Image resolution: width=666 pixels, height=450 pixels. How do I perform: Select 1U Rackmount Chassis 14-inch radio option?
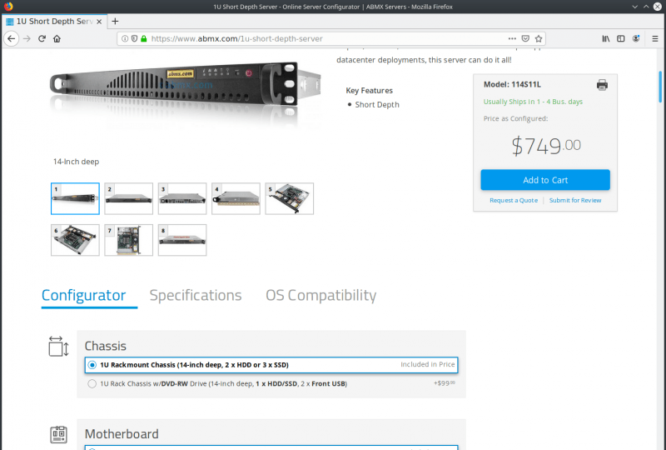tap(92, 365)
